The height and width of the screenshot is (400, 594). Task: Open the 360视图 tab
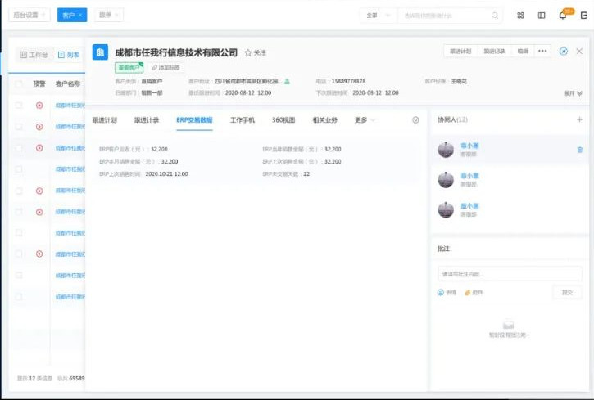point(283,120)
